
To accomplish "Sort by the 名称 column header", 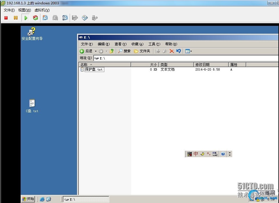I will pos(105,64).
